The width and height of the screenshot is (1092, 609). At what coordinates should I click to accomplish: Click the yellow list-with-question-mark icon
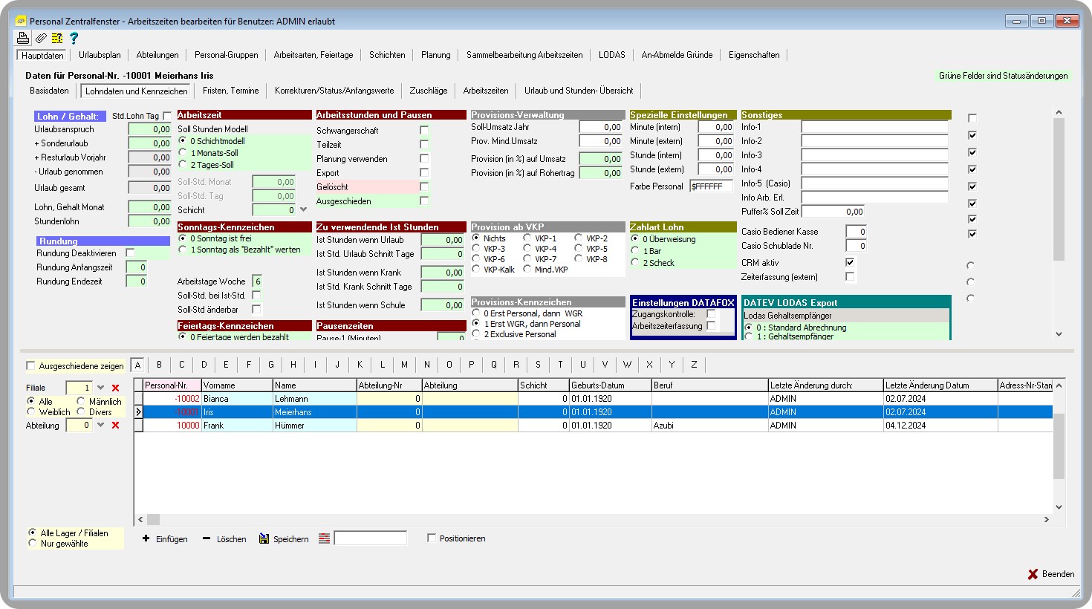(x=57, y=38)
